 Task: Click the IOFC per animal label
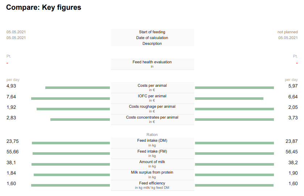point(152,96)
